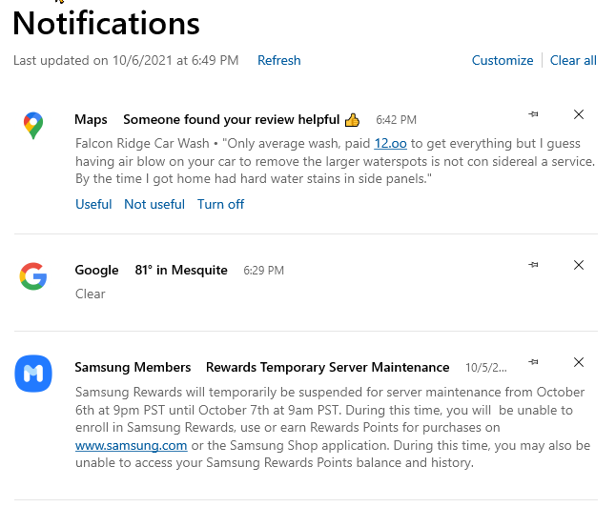616x507 pixels.
Task: Open Customize notification settings
Action: pyautogui.click(x=503, y=60)
